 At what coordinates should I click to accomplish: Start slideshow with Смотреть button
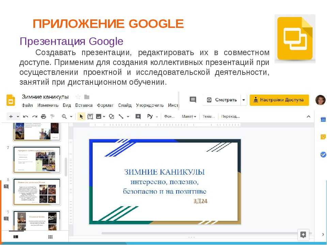[222, 100]
